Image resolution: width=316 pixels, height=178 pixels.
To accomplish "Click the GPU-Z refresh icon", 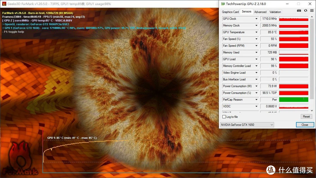I will click(305, 11).
